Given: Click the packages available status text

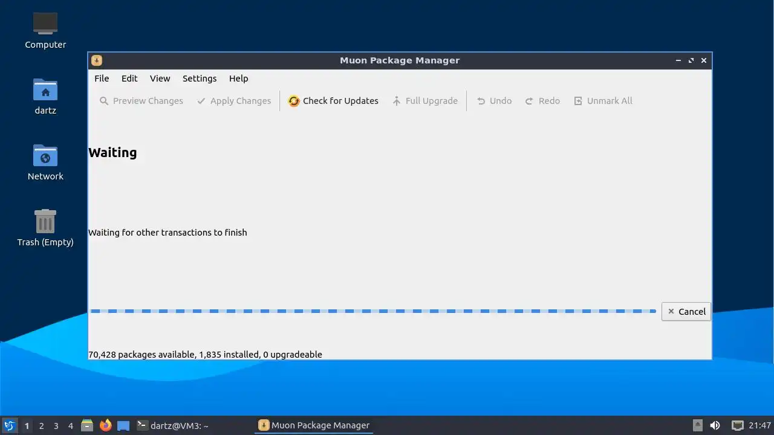Looking at the screenshot, I should (x=205, y=355).
